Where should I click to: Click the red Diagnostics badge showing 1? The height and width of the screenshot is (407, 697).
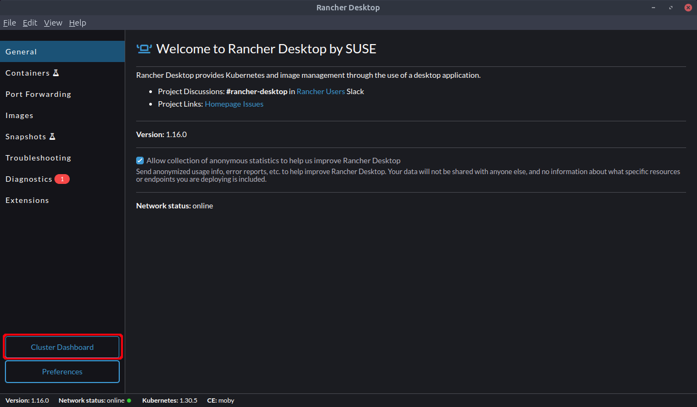[62, 179]
